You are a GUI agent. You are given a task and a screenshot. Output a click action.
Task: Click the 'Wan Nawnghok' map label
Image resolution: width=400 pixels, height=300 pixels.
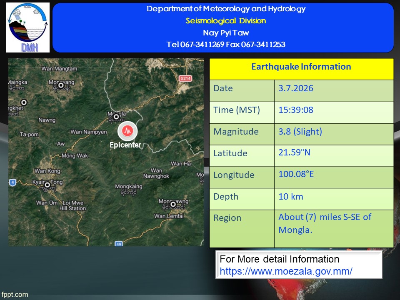156,173
